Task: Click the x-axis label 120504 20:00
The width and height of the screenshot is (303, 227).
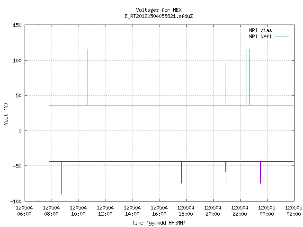Action: pos(213,211)
